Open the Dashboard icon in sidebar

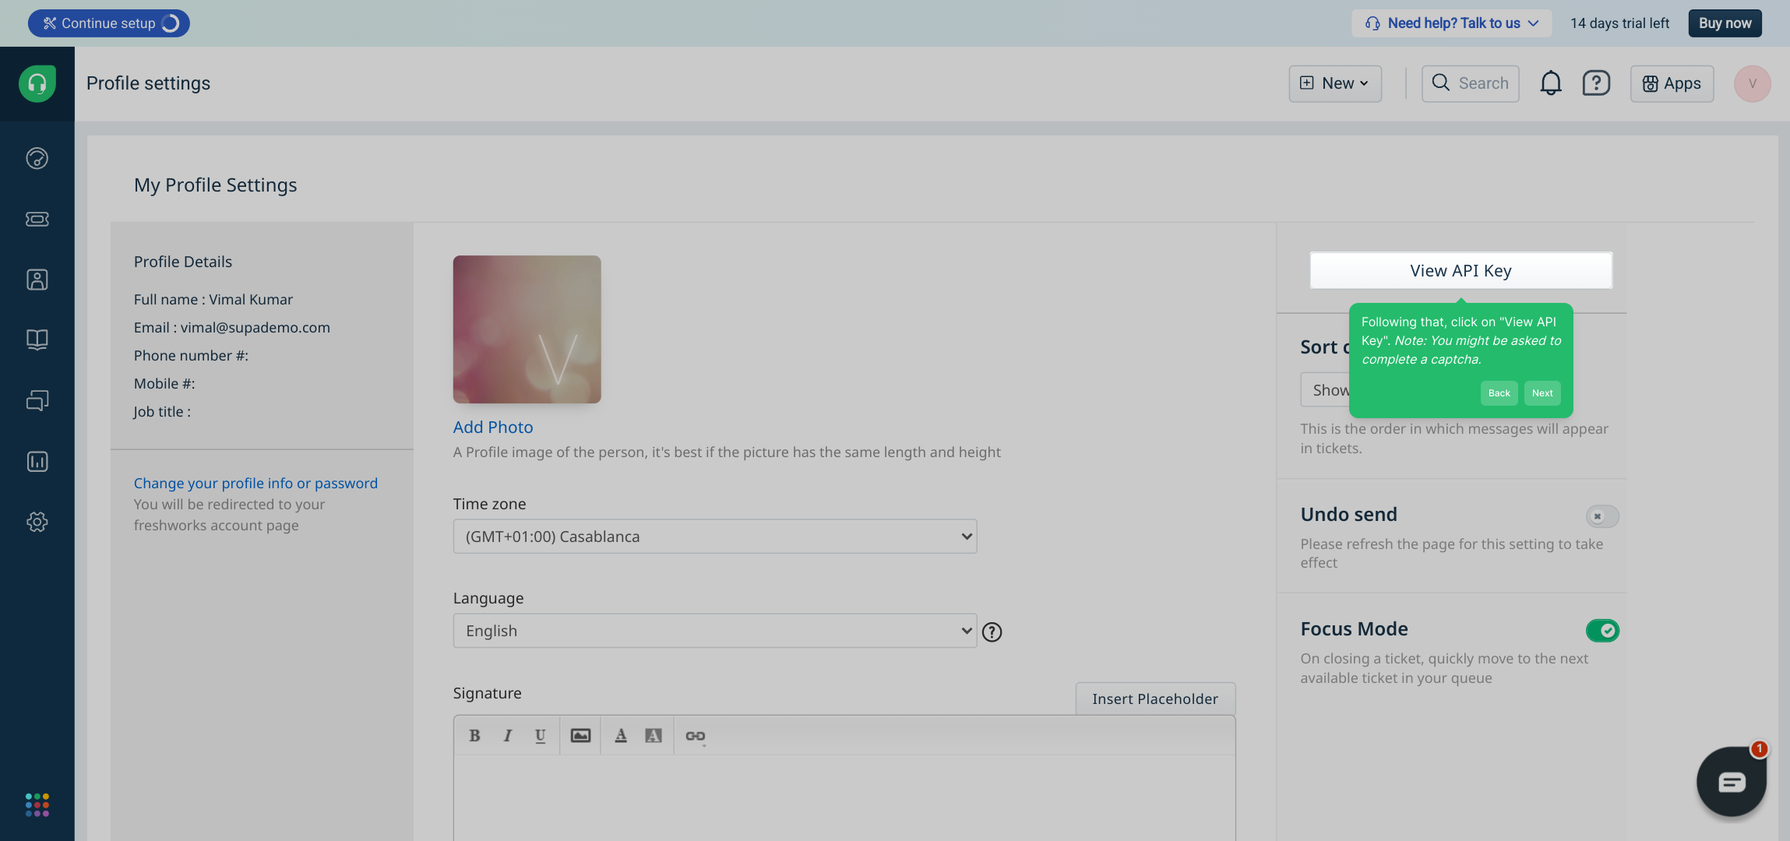tap(37, 158)
